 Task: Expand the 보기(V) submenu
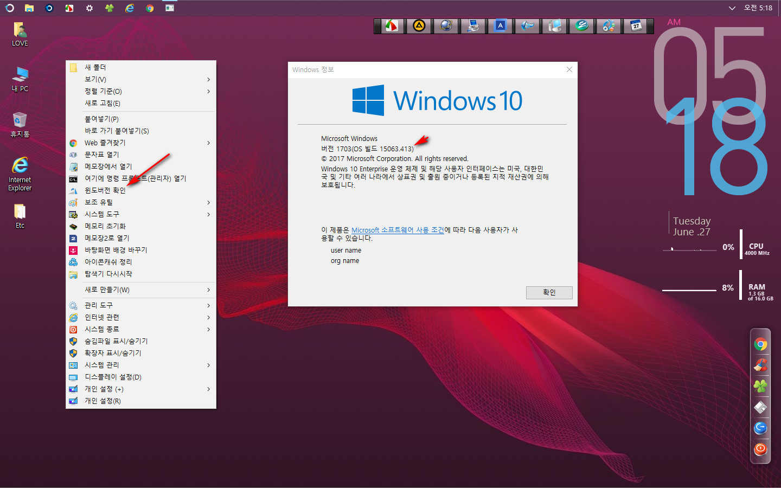tap(141, 79)
